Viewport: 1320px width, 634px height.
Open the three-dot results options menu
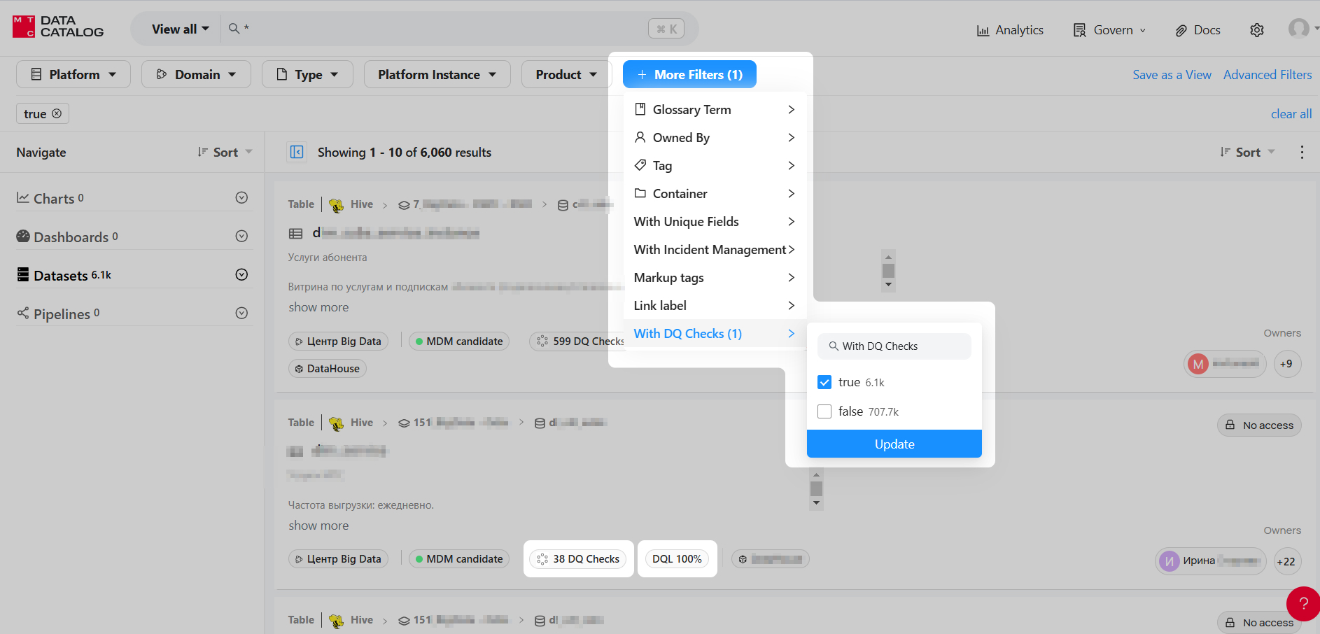click(x=1301, y=152)
